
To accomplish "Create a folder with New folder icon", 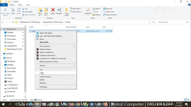I will pos(67,12).
